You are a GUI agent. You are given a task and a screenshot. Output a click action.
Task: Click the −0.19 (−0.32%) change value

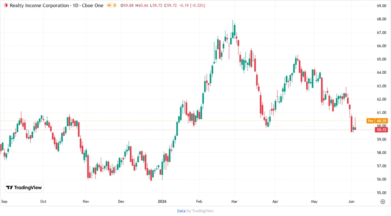coord(192,6)
